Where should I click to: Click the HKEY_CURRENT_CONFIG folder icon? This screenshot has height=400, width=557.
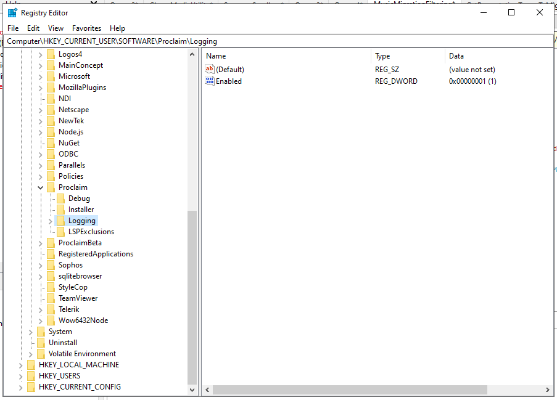(x=31, y=387)
